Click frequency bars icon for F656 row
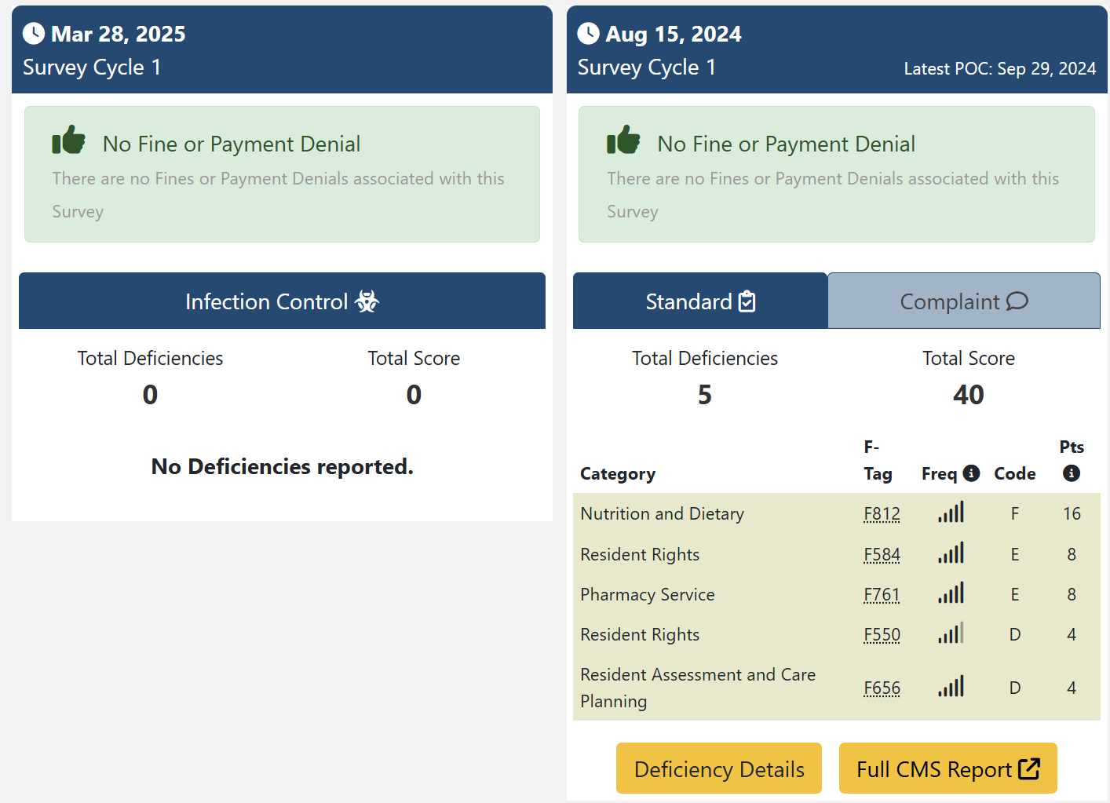Viewport: 1110px width, 803px height. (951, 688)
